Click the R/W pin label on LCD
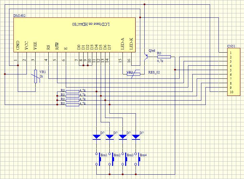Screen dimensions: 244x179 point(57,46)
